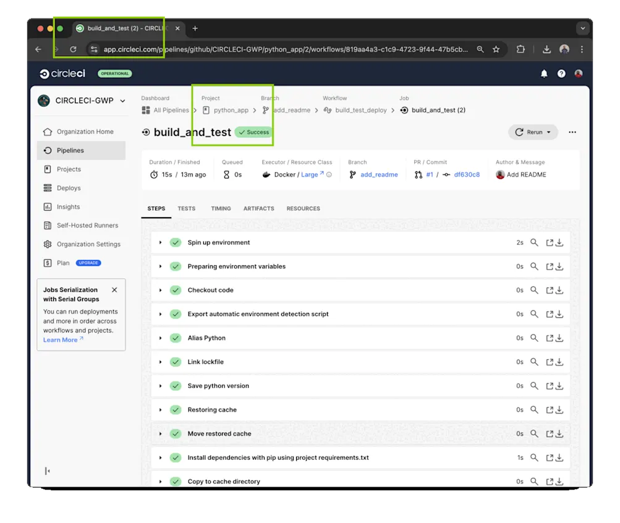Search the Spin up environment step output
620x523 pixels.
click(x=534, y=242)
